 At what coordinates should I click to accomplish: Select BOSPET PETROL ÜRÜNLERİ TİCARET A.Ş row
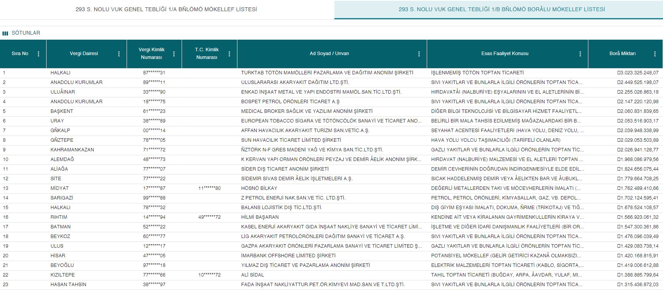(291, 102)
